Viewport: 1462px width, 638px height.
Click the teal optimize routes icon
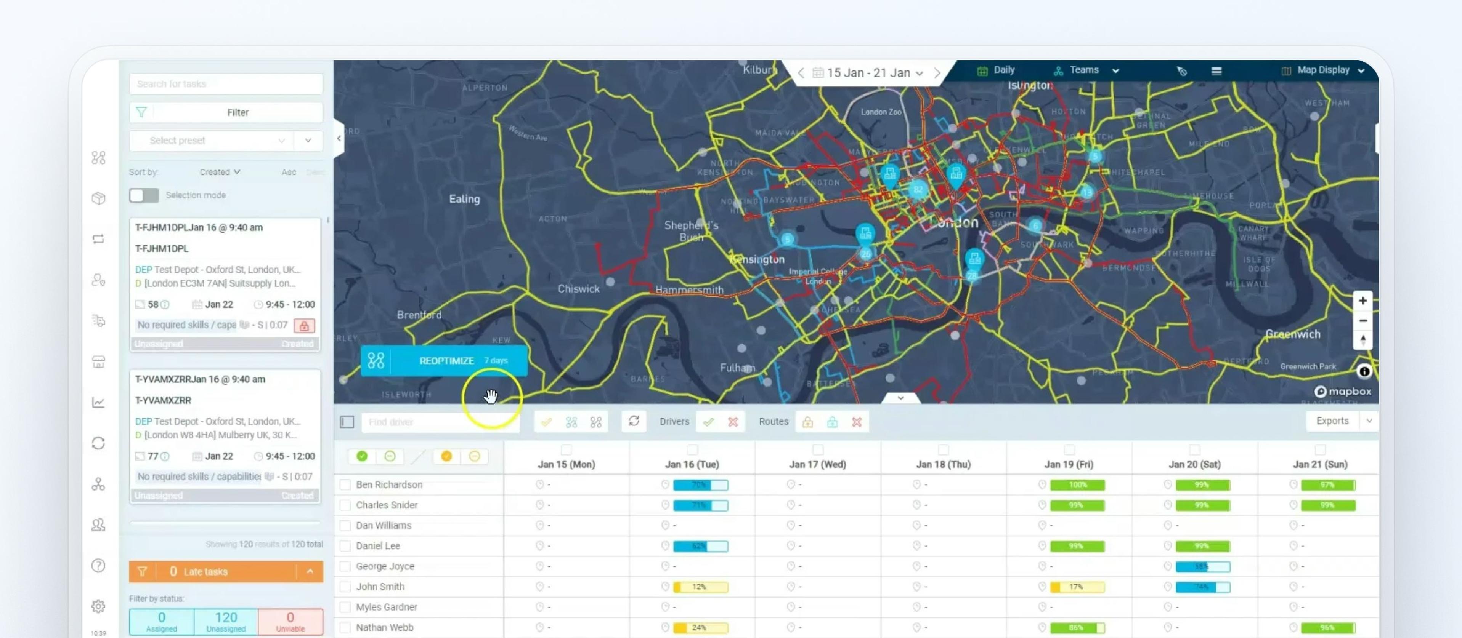click(571, 422)
